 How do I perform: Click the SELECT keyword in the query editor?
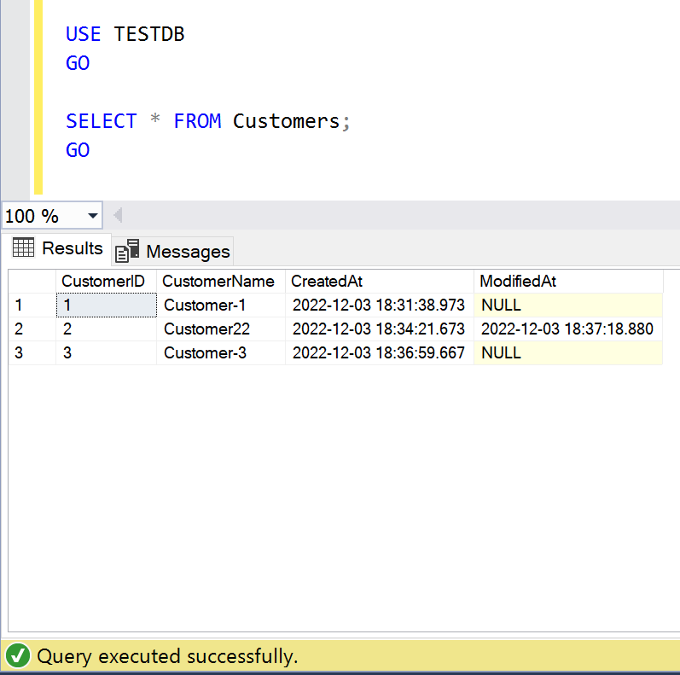[101, 121]
